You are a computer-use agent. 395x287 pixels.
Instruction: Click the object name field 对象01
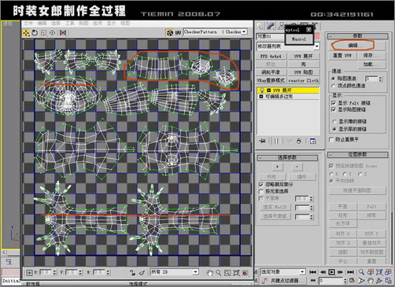(270, 36)
